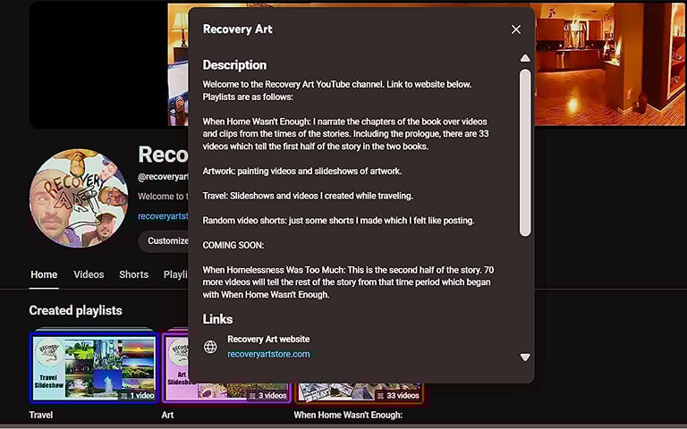The height and width of the screenshot is (429, 687).
Task: Click the globe icon beside website link
Action: 210,347
